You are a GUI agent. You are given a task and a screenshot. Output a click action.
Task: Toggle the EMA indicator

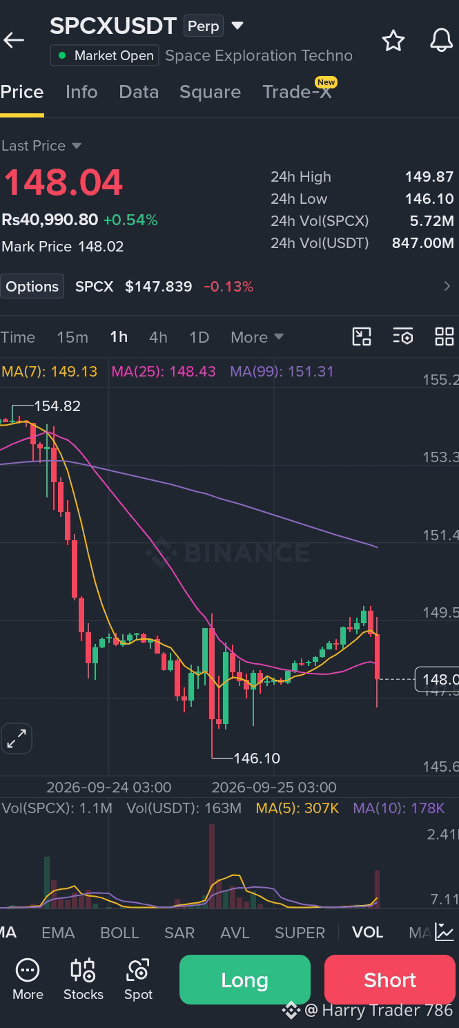[58, 933]
